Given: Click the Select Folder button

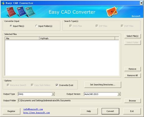Looking at the screenshot, I should [x=132, y=42].
